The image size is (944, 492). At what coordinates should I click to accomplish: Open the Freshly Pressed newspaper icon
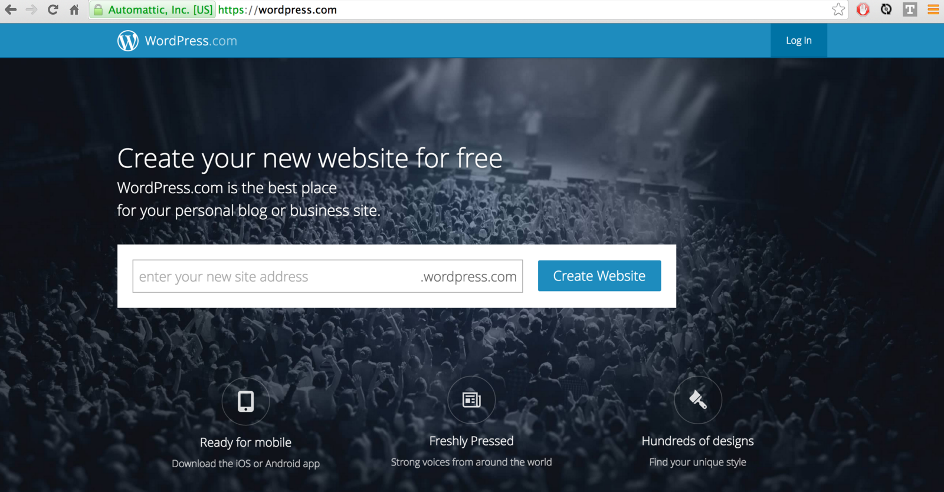(x=471, y=400)
